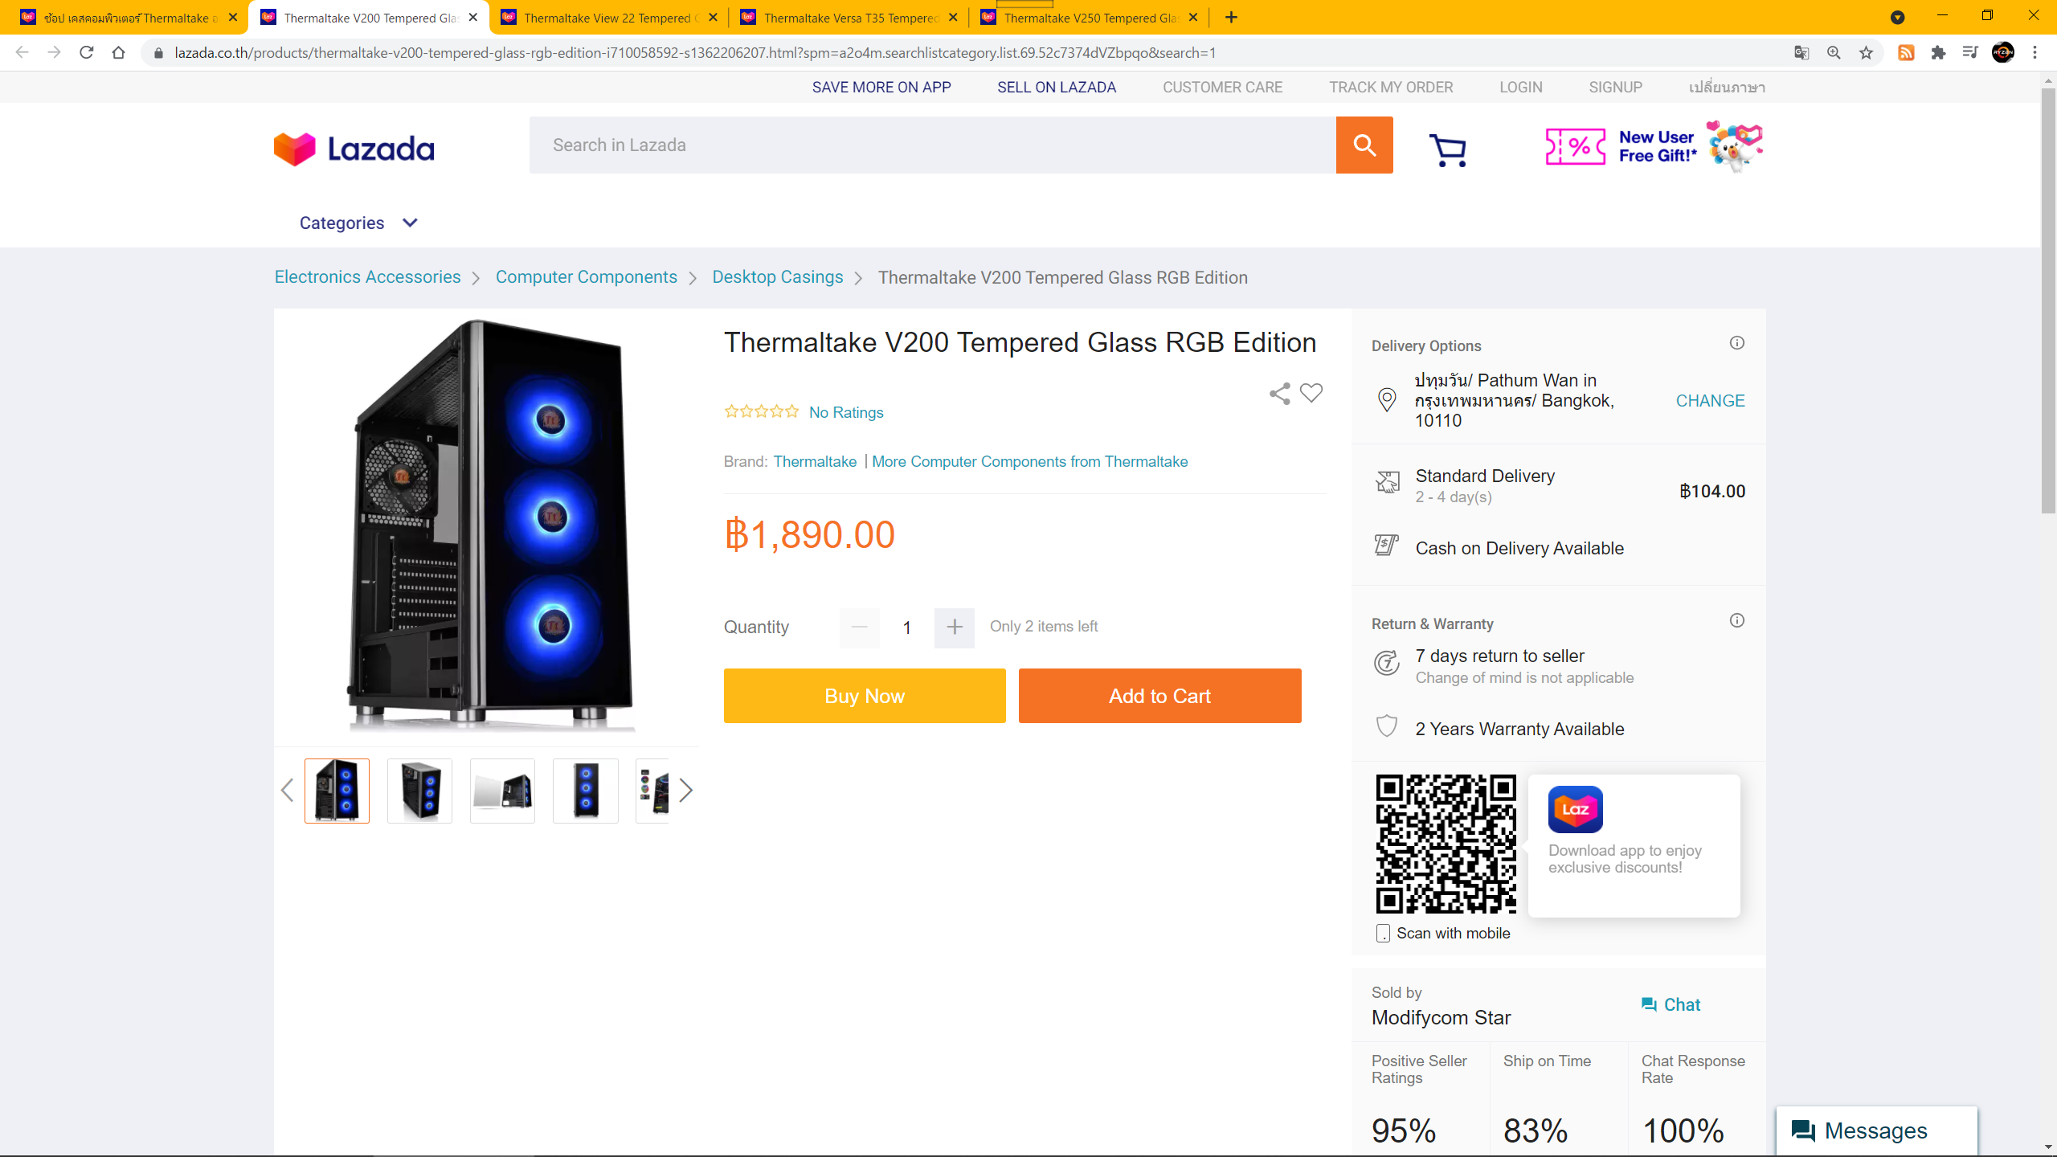
Task: Switch to the Thermaltake Versa T35 tab
Action: (x=849, y=18)
